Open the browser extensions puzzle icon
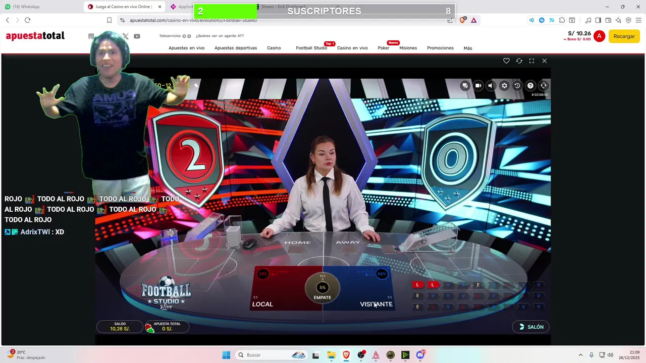This screenshot has height=363, width=646. click(x=562, y=20)
